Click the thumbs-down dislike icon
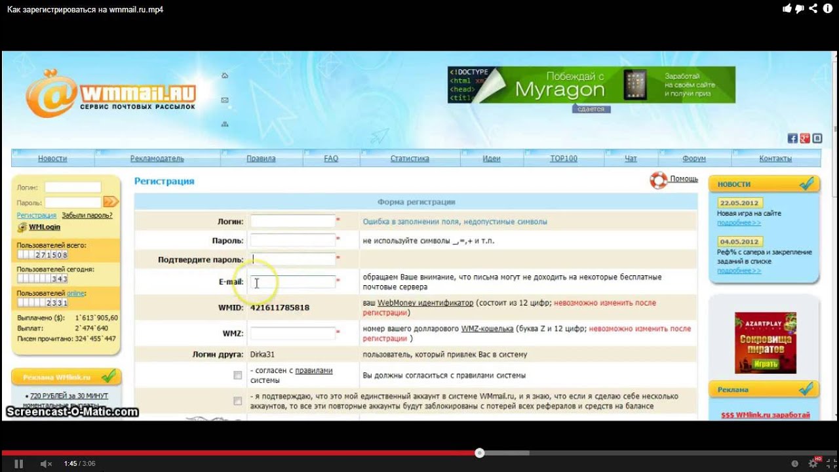 (800, 9)
